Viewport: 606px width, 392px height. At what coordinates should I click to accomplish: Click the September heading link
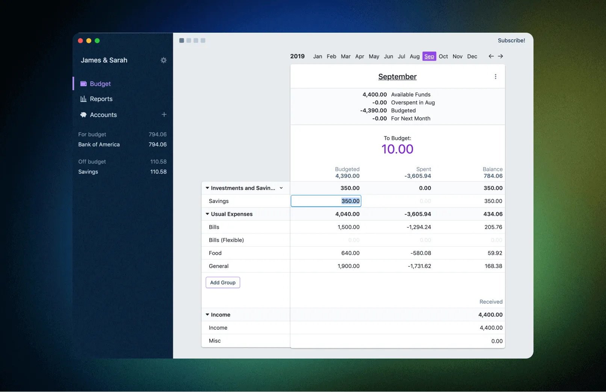coord(397,77)
